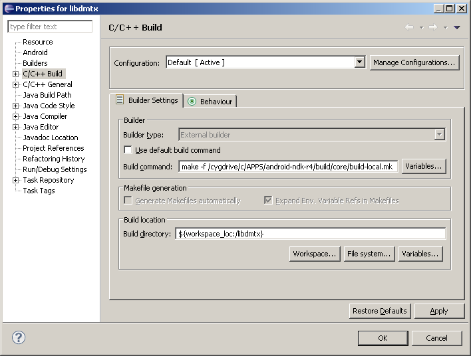Expand the Java Editor node
The image size is (471, 356).
pos(15,127)
